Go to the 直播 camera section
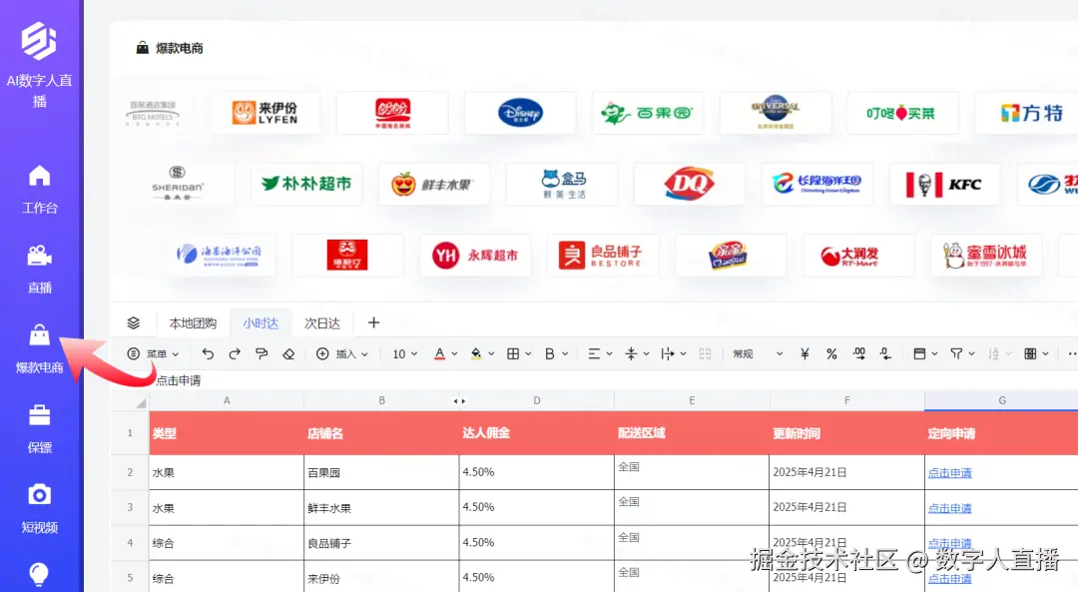1078x592 pixels. (40, 269)
